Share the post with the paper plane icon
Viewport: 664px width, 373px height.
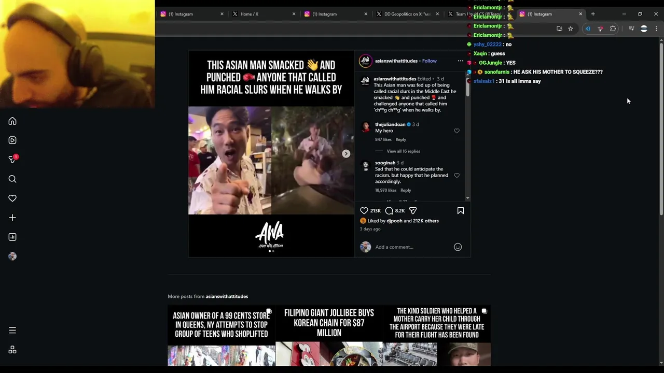point(413,211)
